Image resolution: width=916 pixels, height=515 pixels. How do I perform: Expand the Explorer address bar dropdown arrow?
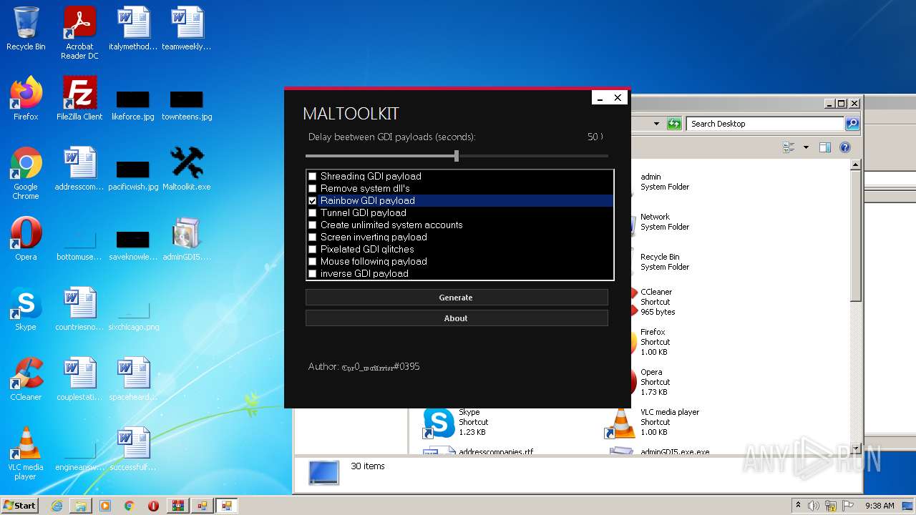656,124
